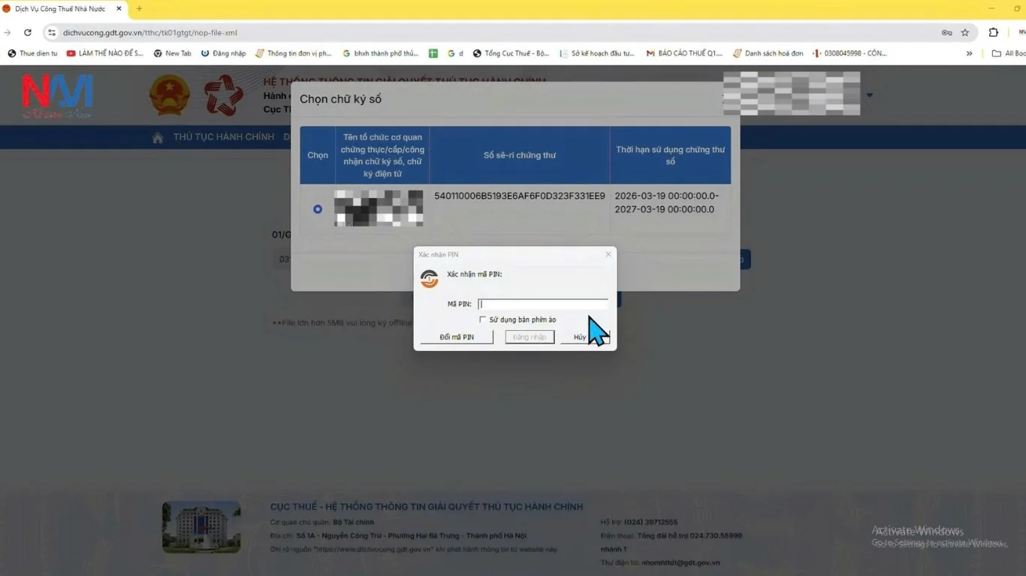Open the THỦ TỤC HÀNH CHÍNH menu

coord(223,137)
